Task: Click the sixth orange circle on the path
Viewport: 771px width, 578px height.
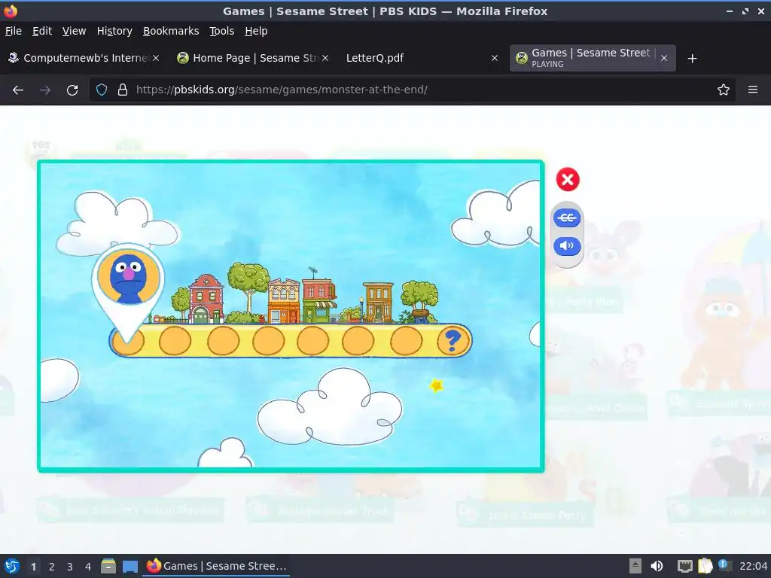Action: [358, 340]
